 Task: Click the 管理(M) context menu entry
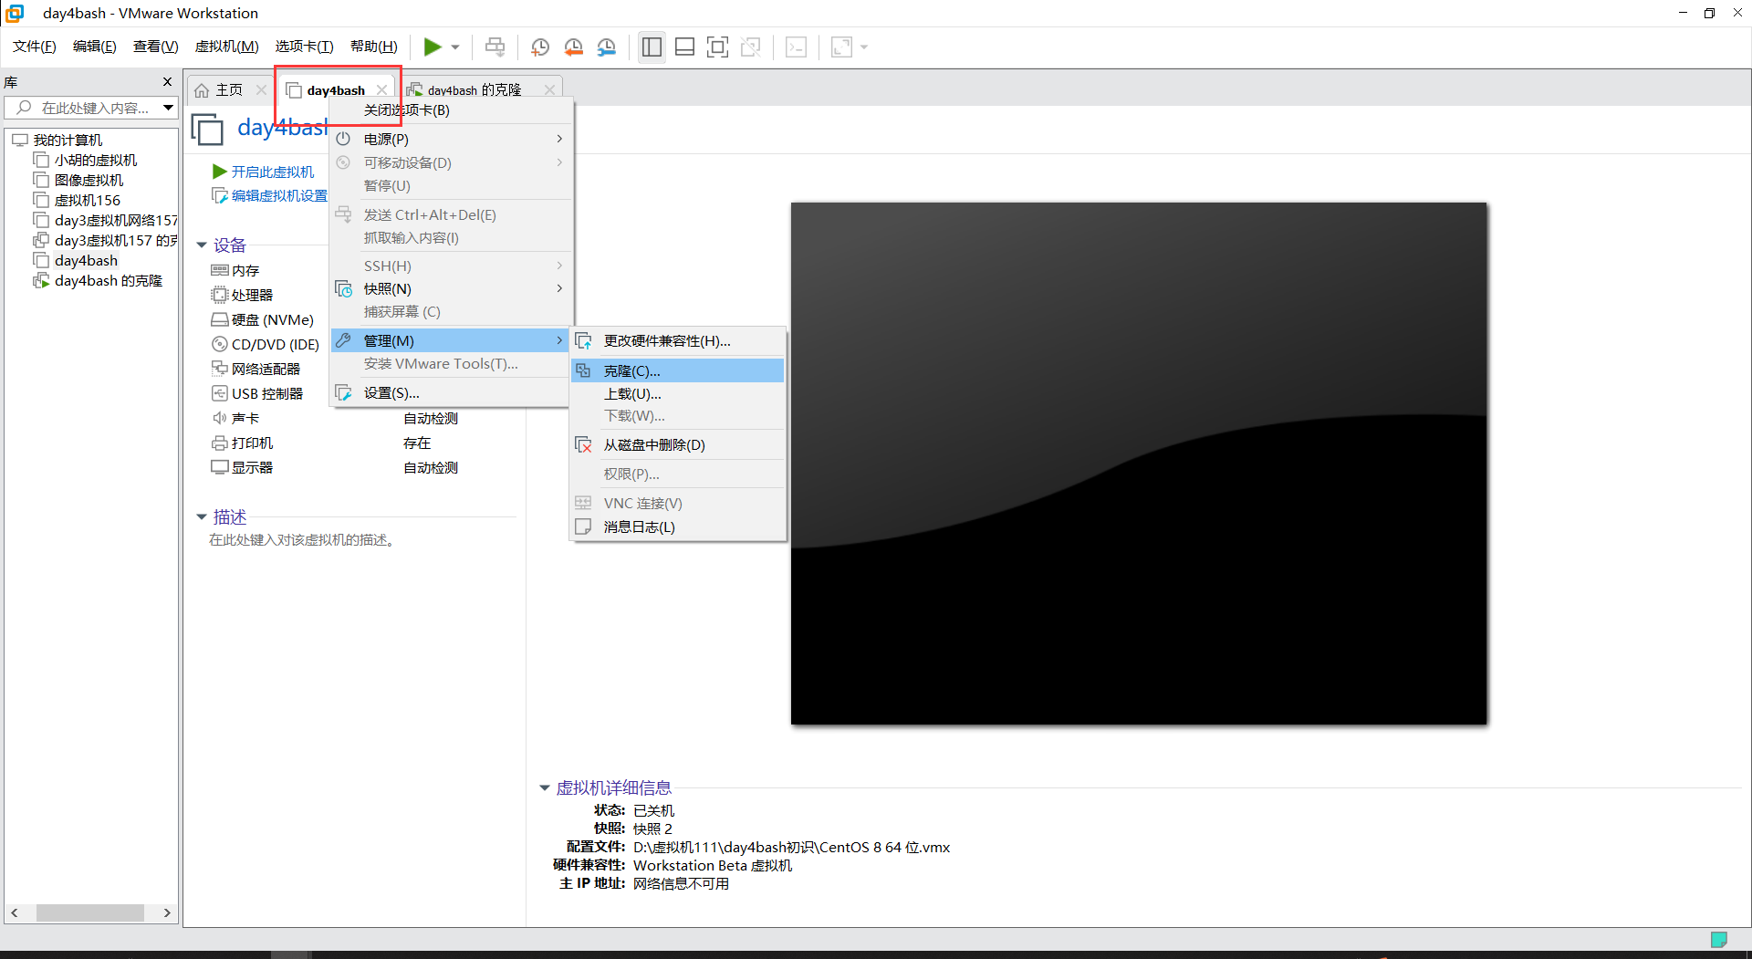tap(452, 340)
